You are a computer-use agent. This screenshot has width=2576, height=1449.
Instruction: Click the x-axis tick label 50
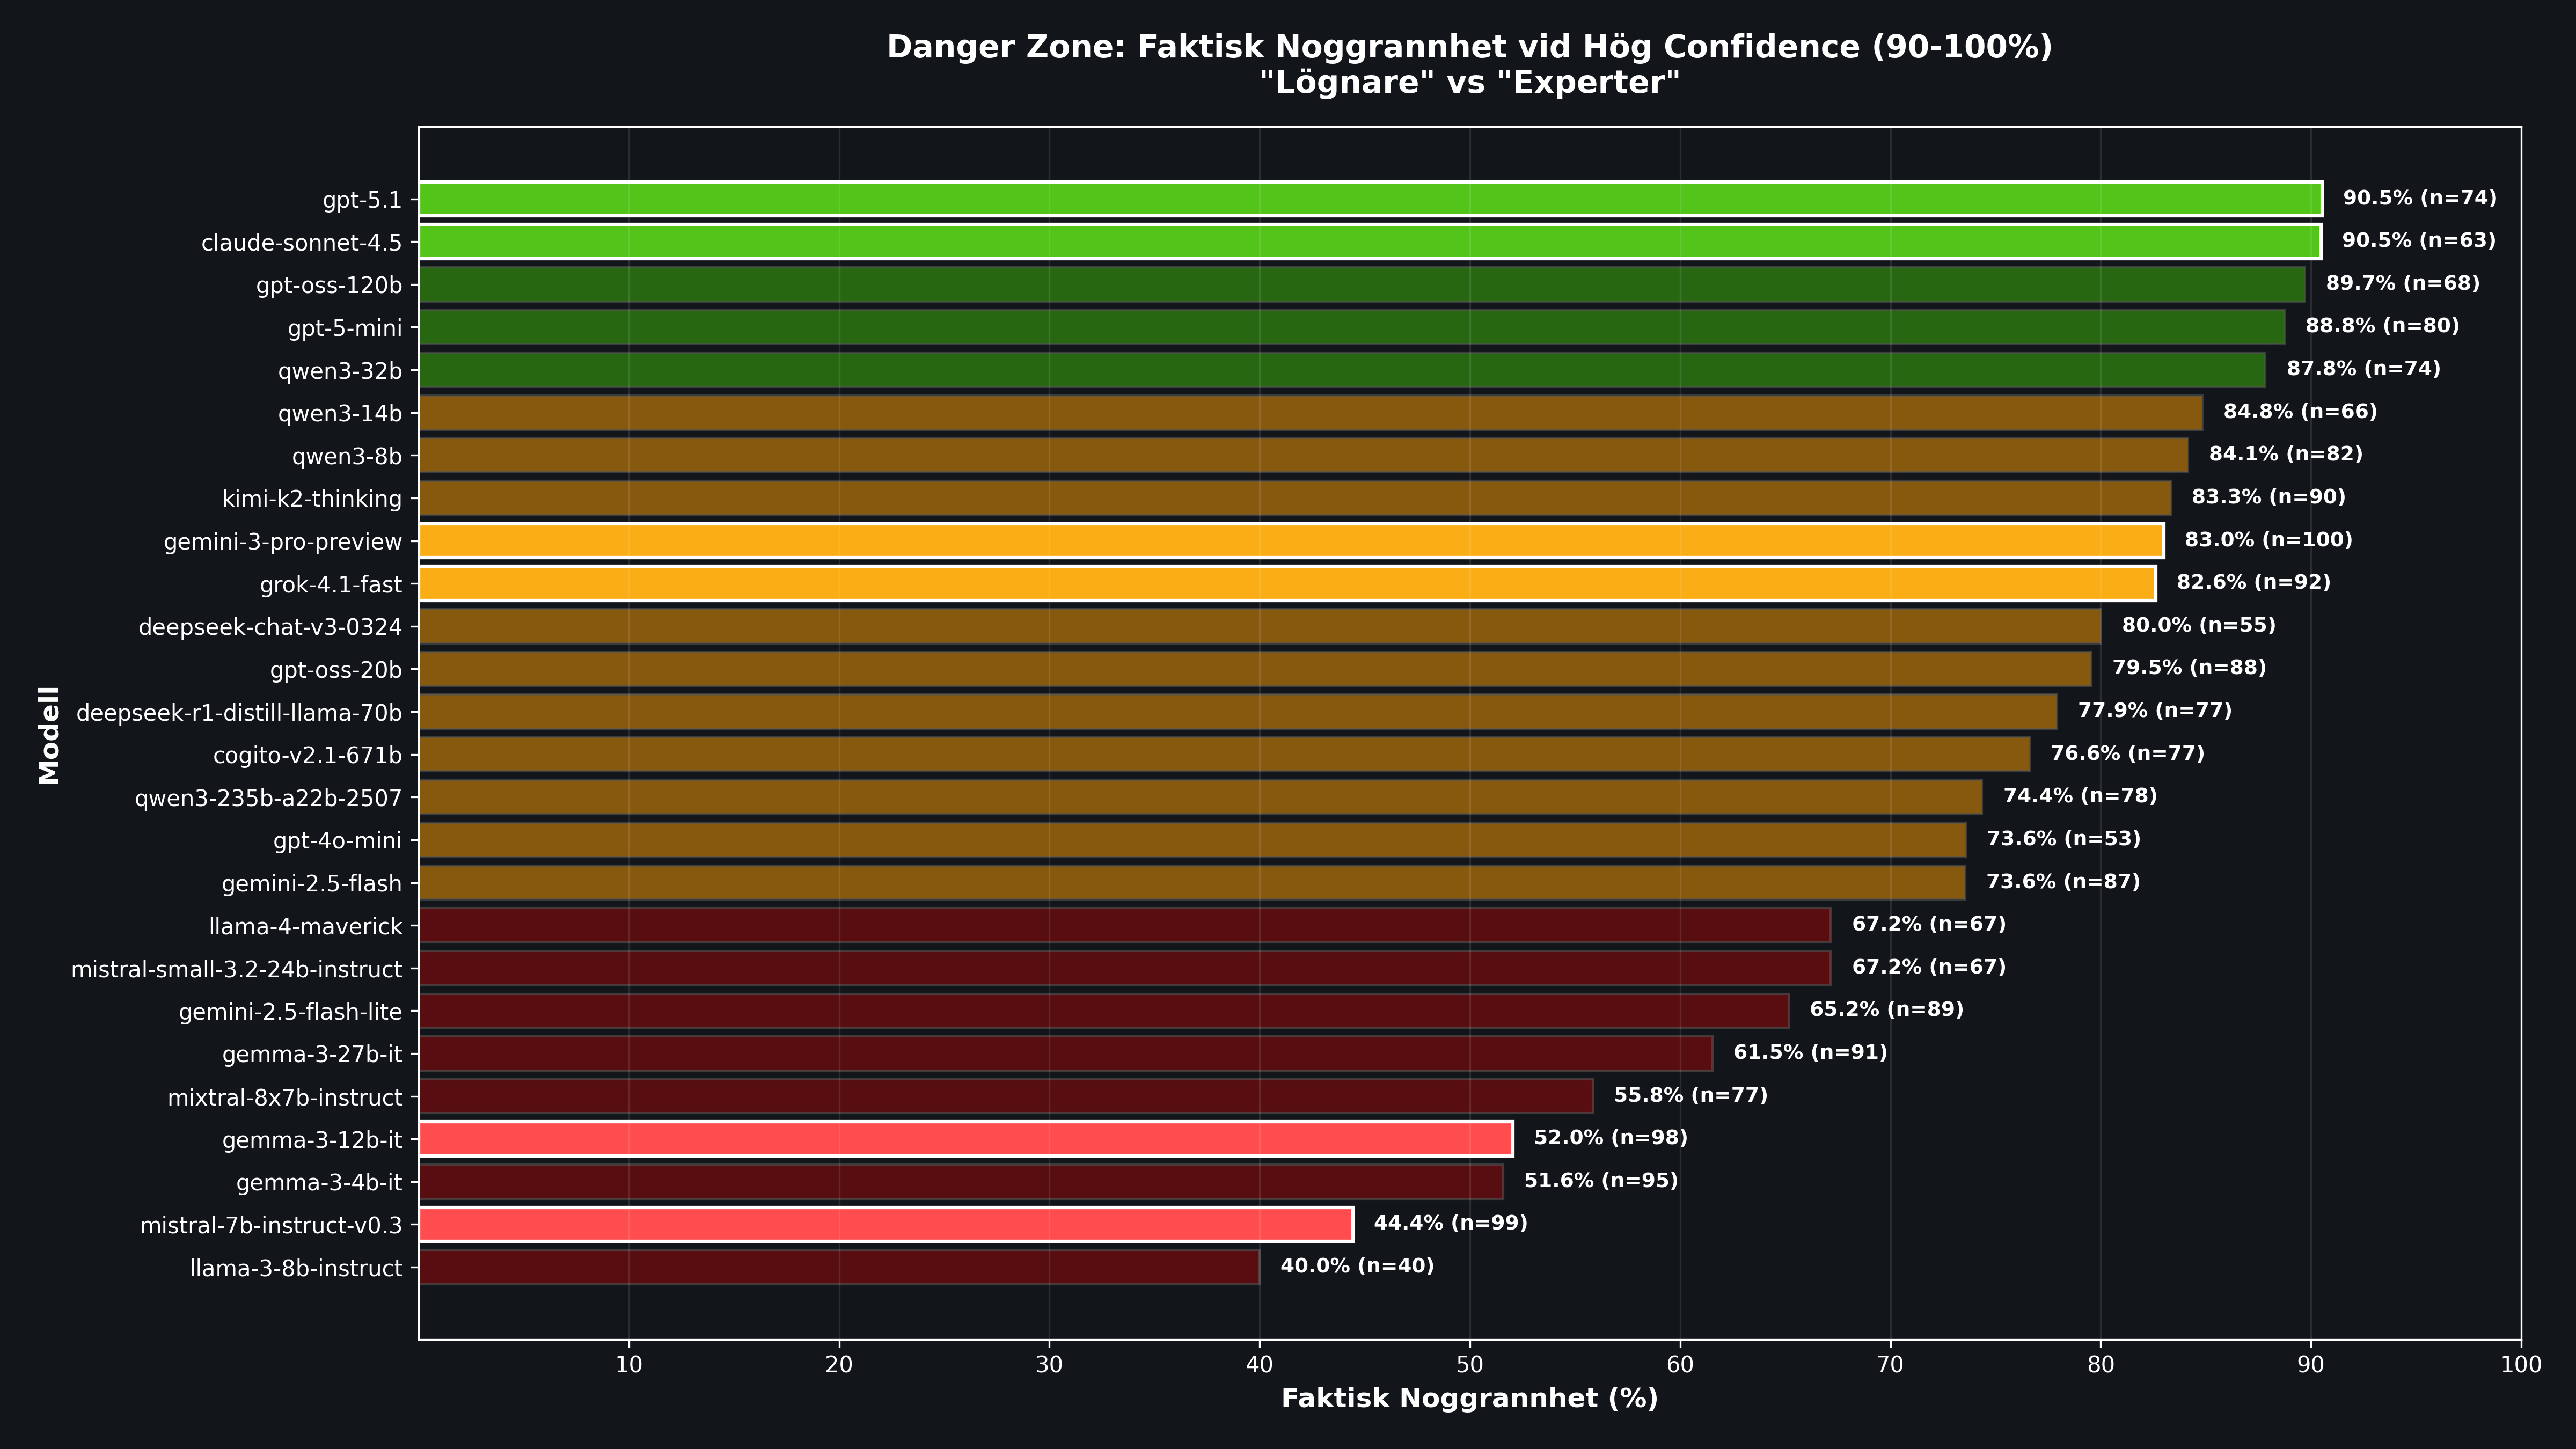click(1470, 1365)
